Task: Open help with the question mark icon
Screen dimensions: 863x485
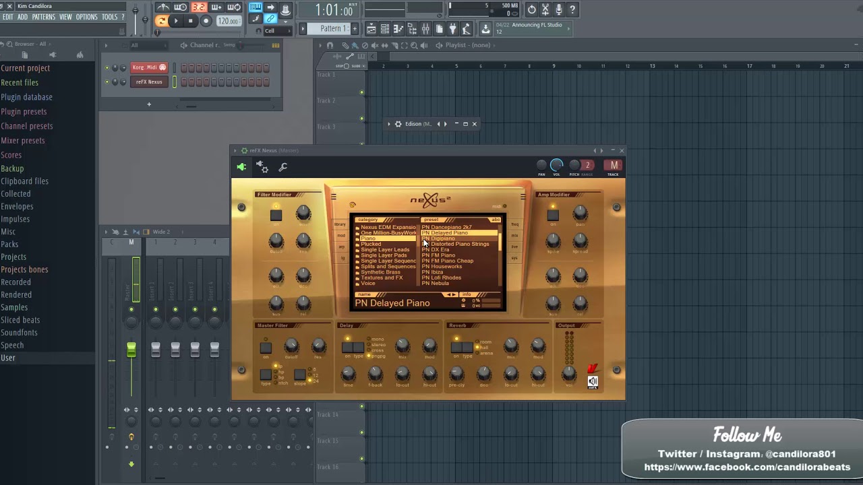Action: point(572,9)
